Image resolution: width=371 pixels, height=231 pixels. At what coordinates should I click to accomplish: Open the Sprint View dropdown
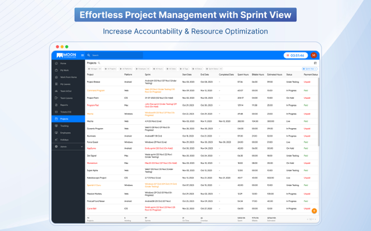pos(310,69)
